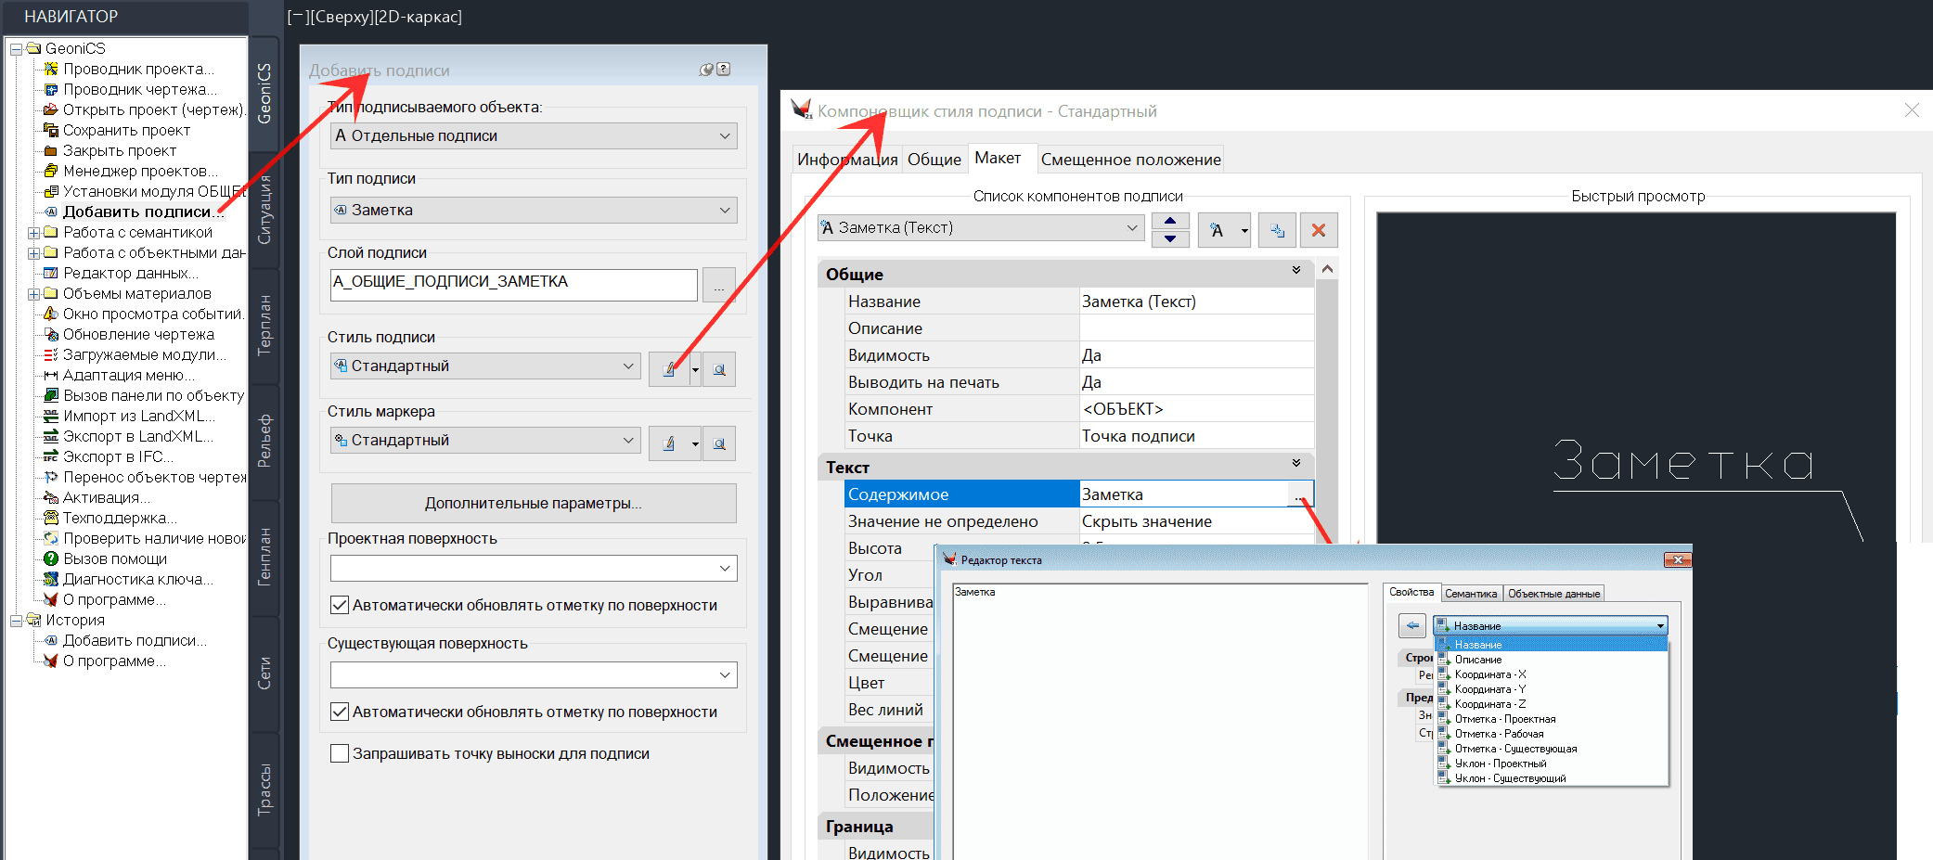1933x860 pixels.
Task: Open the Семантика tab in text editor
Action: coord(1470,594)
